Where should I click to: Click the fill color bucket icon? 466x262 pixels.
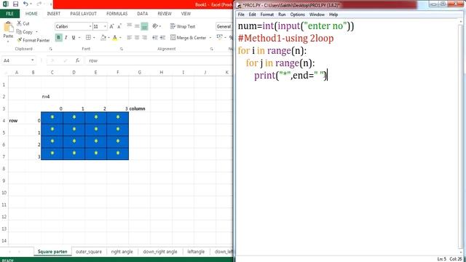103,37
